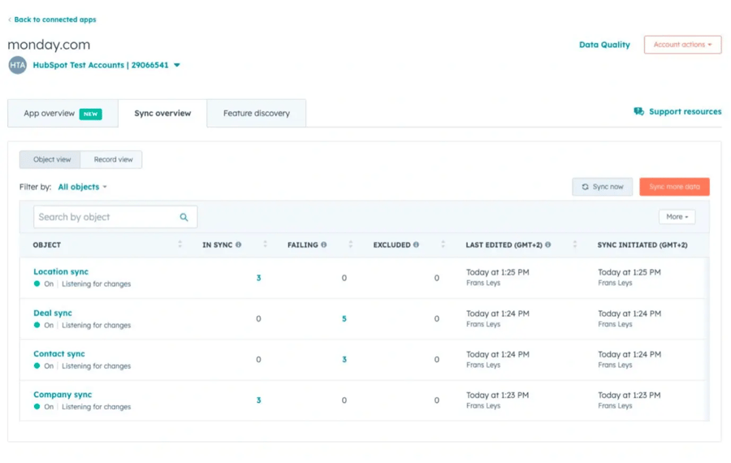The height and width of the screenshot is (463, 731).
Task: Click the green On status dot for Deal sync
Action: click(x=37, y=325)
